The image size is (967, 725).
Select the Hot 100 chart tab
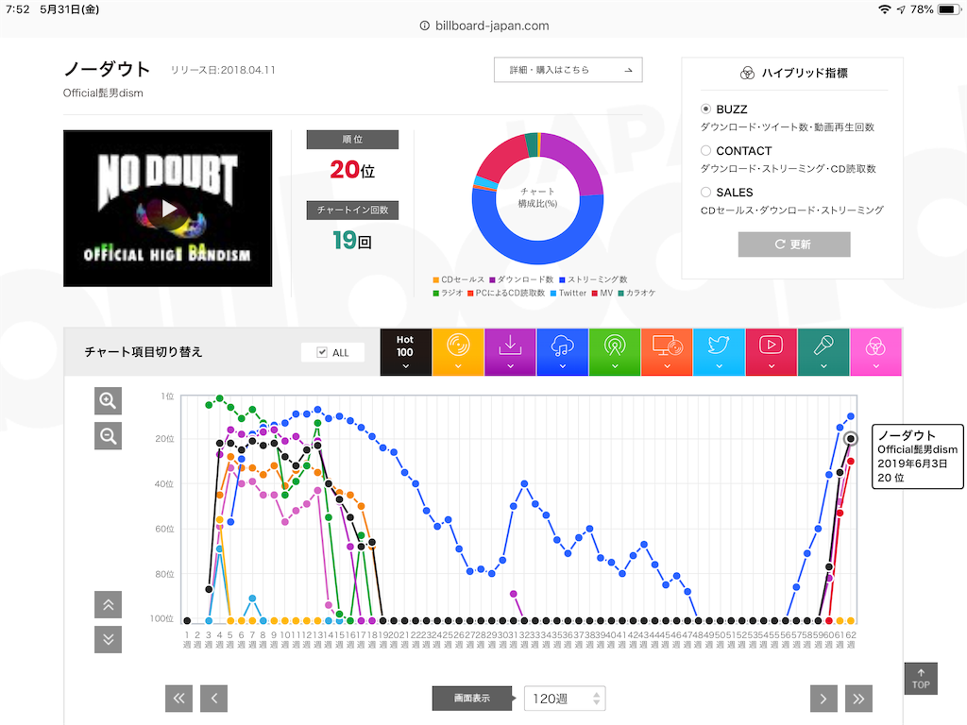[x=405, y=352]
